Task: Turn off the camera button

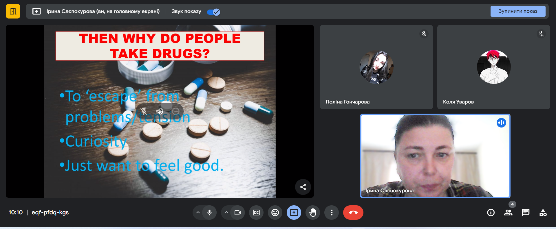Action: click(237, 213)
